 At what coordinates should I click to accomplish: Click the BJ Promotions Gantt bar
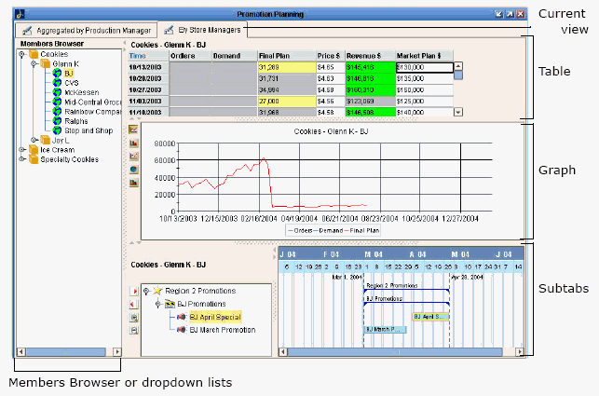(x=406, y=304)
